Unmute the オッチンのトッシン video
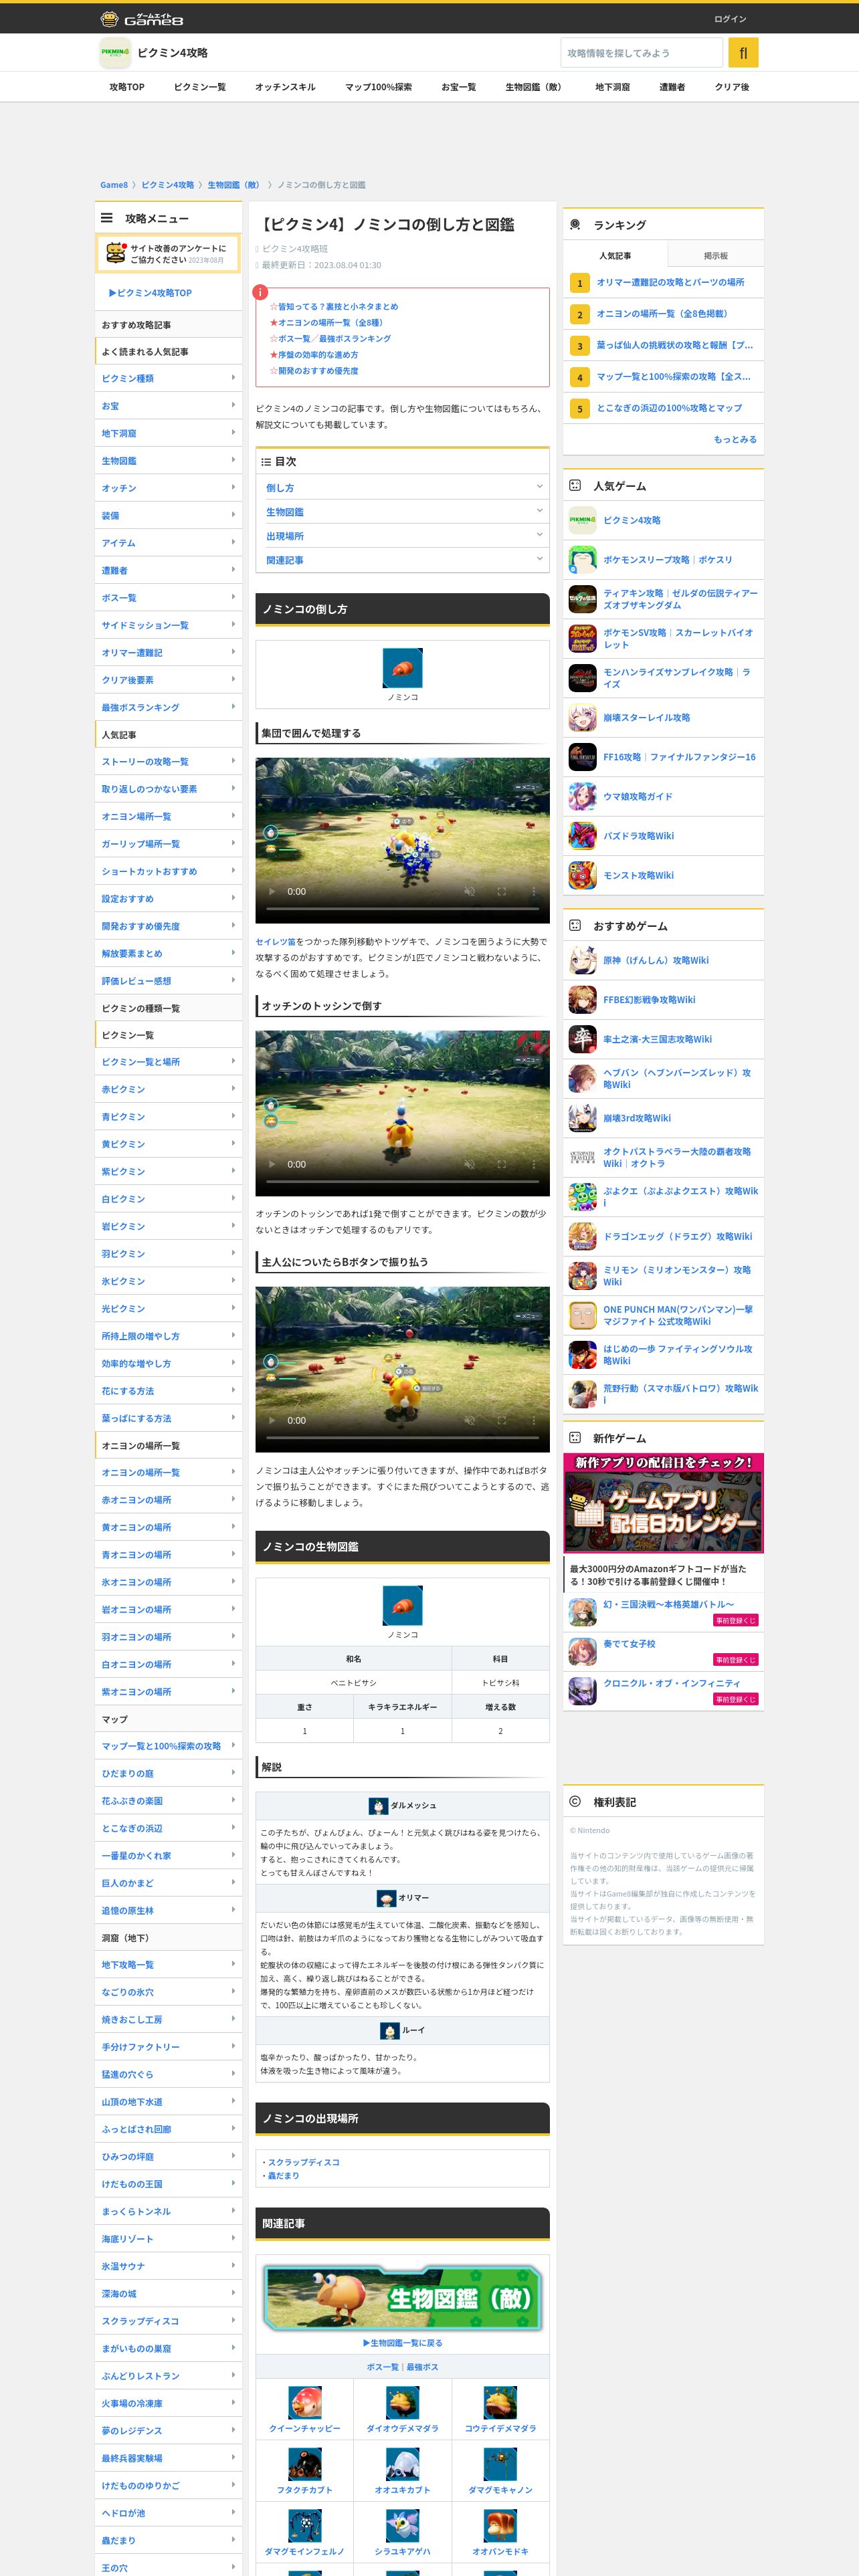 point(469,1164)
